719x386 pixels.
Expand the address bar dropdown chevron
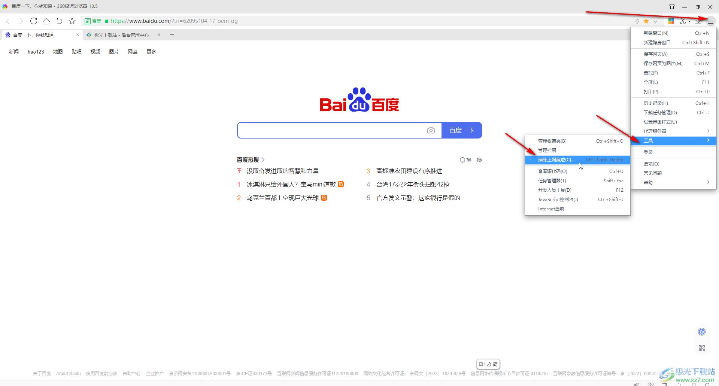(x=655, y=21)
